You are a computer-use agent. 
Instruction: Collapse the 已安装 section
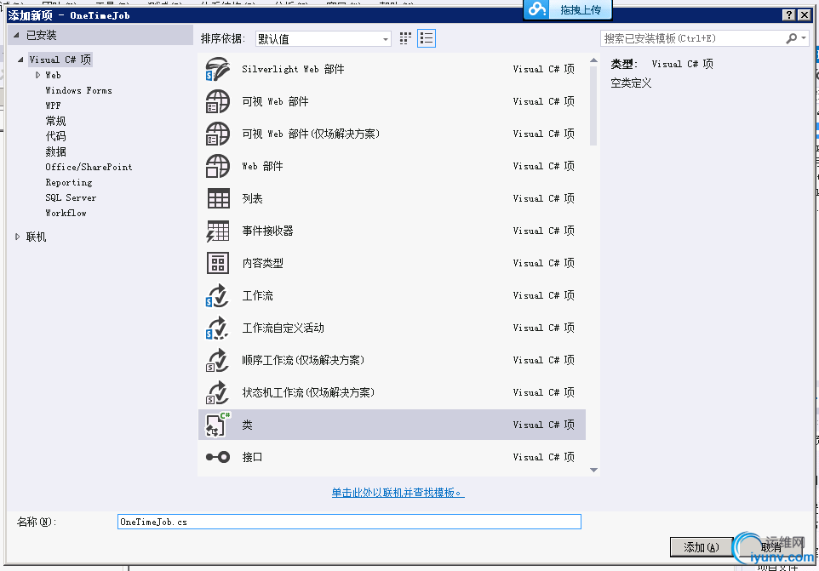point(16,35)
